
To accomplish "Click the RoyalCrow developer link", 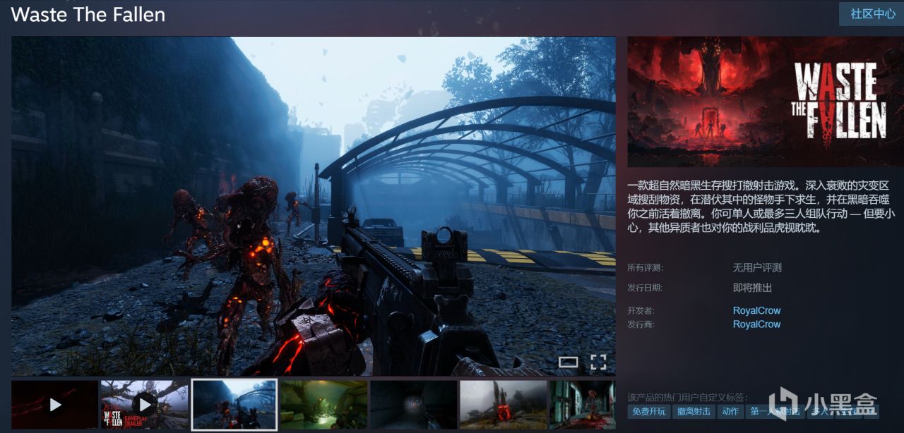I will tap(756, 310).
